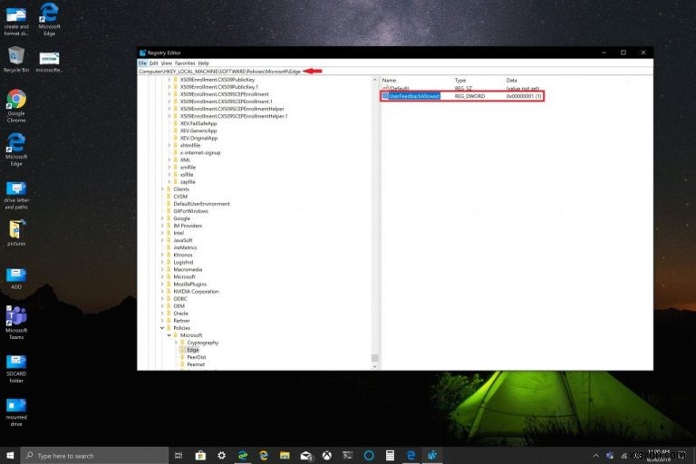Open Google Chrome desktop shortcut

(16, 106)
